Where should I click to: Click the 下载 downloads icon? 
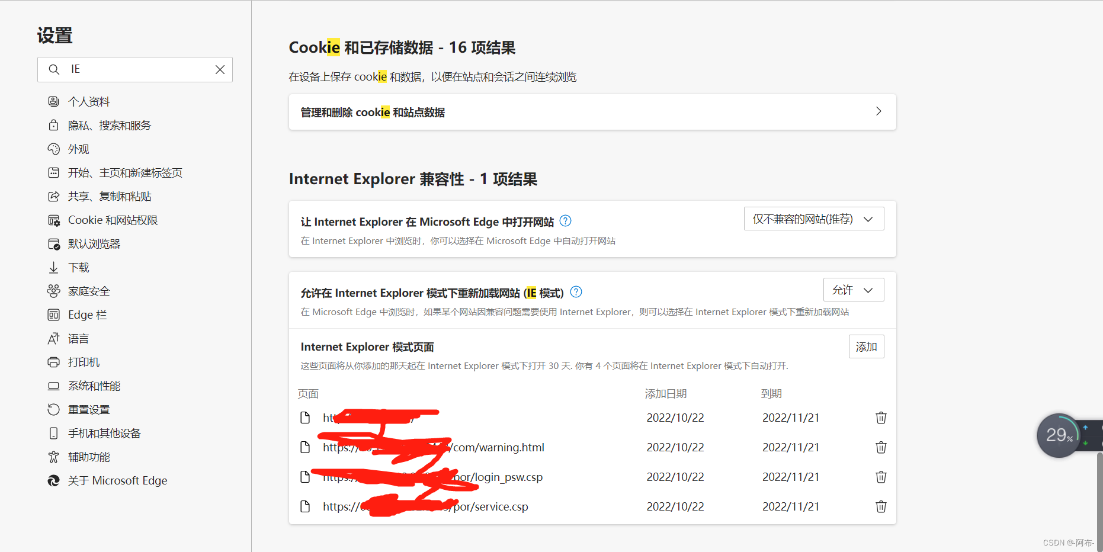pyautogui.click(x=54, y=267)
